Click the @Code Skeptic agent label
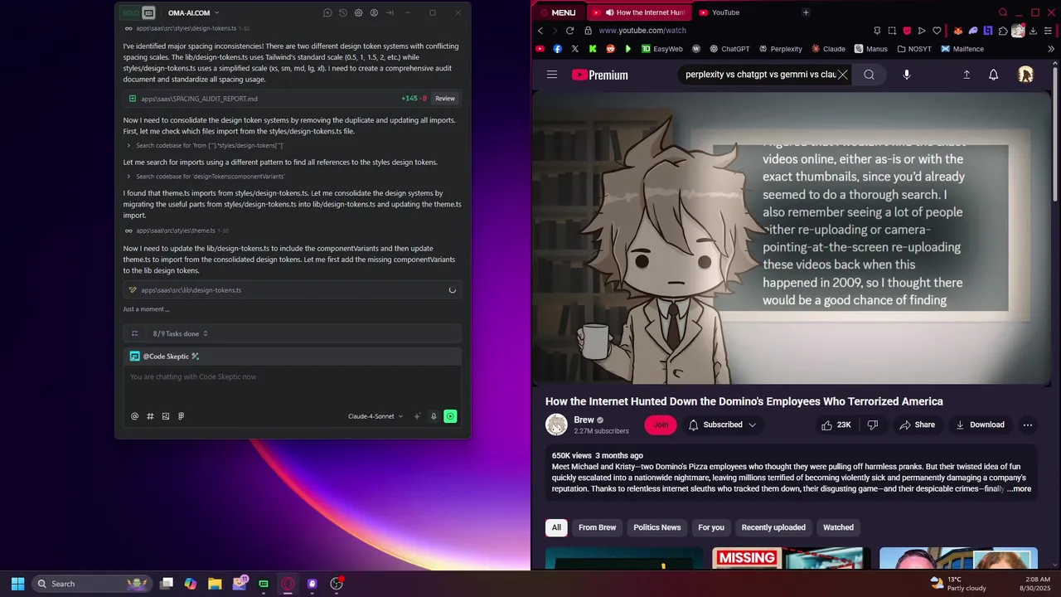 tap(166, 357)
